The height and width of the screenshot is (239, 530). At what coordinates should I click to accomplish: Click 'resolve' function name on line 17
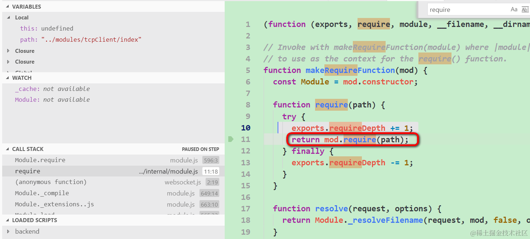331,208
